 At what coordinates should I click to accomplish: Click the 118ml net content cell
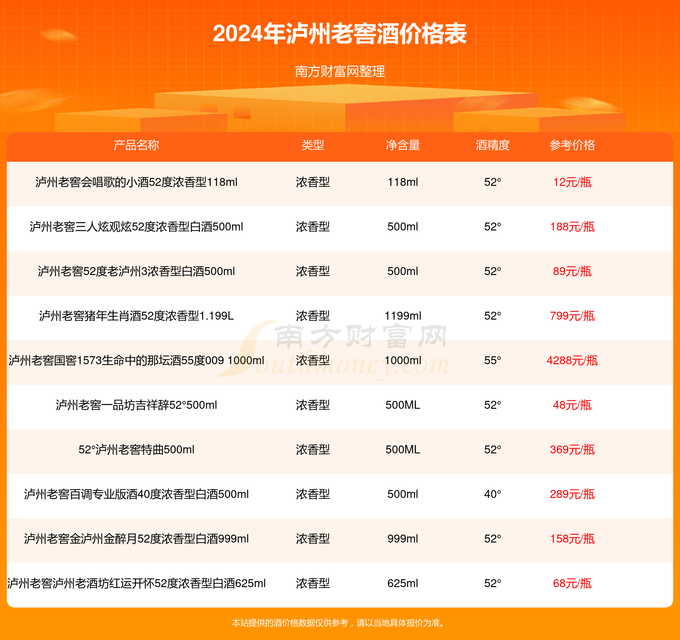pos(403,182)
